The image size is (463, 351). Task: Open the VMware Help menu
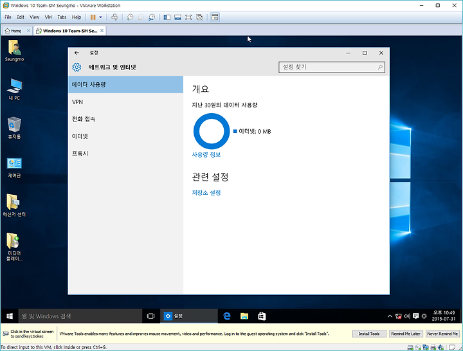(77, 17)
